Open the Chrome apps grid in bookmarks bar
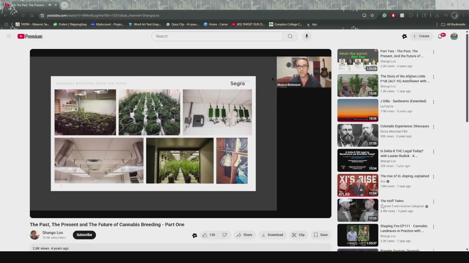Image resolution: width=469 pixels, height=263 pixels. [x=6, y=24]
